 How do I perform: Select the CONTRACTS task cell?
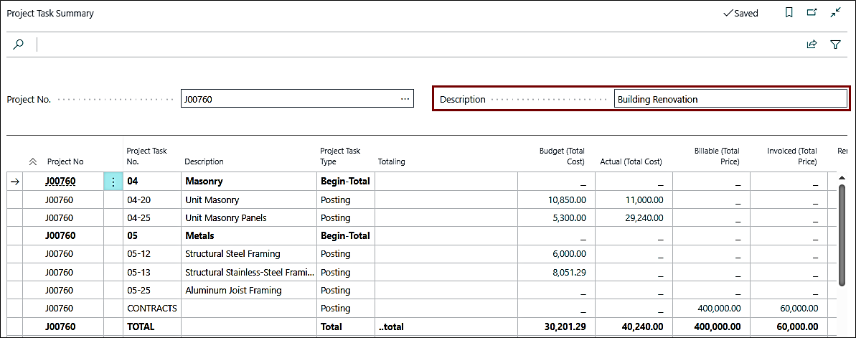coord(152,309)
